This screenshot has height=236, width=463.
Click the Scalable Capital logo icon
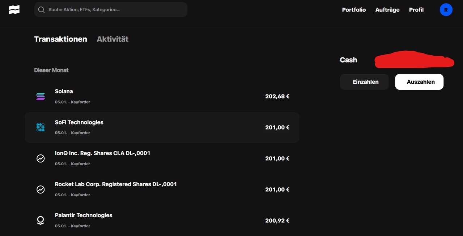point(14,10)
